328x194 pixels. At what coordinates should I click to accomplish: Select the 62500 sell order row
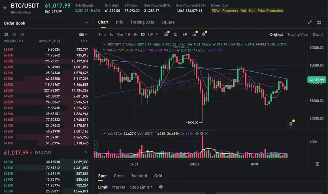[46, 61]
